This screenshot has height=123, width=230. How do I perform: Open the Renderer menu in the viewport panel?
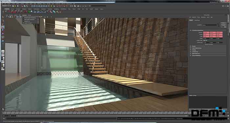coord(25,15)
